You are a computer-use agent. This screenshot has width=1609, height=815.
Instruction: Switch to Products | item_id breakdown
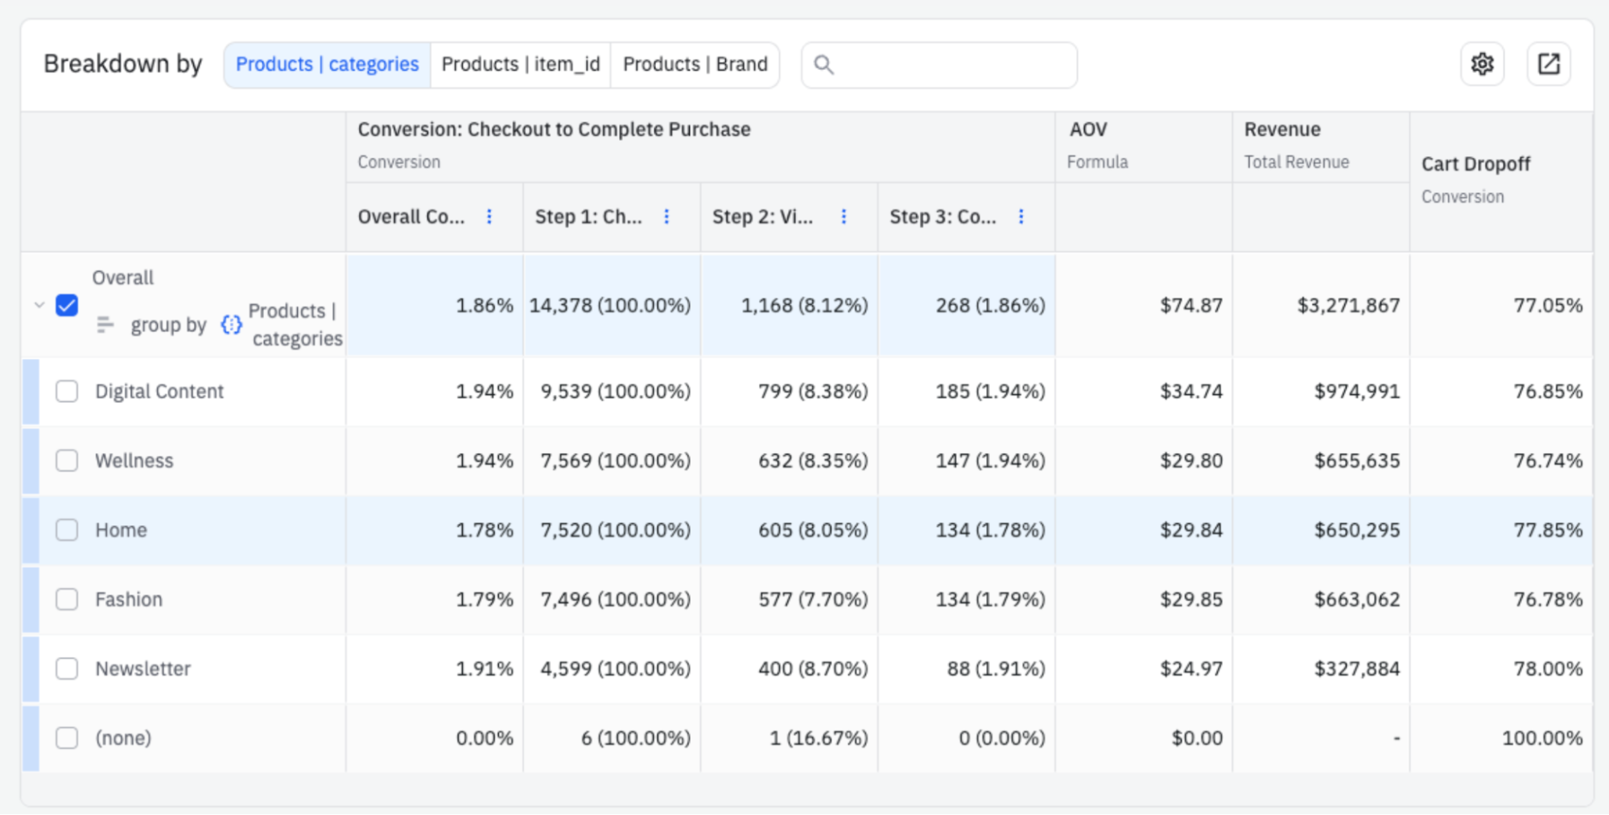click(521, 64)
